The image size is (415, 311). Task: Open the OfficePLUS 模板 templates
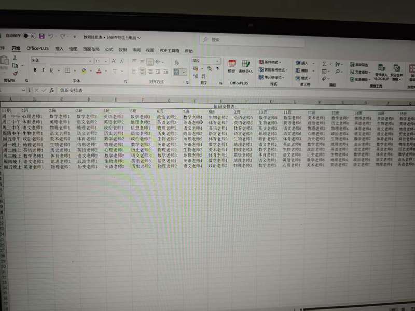[x=231, y=66]
